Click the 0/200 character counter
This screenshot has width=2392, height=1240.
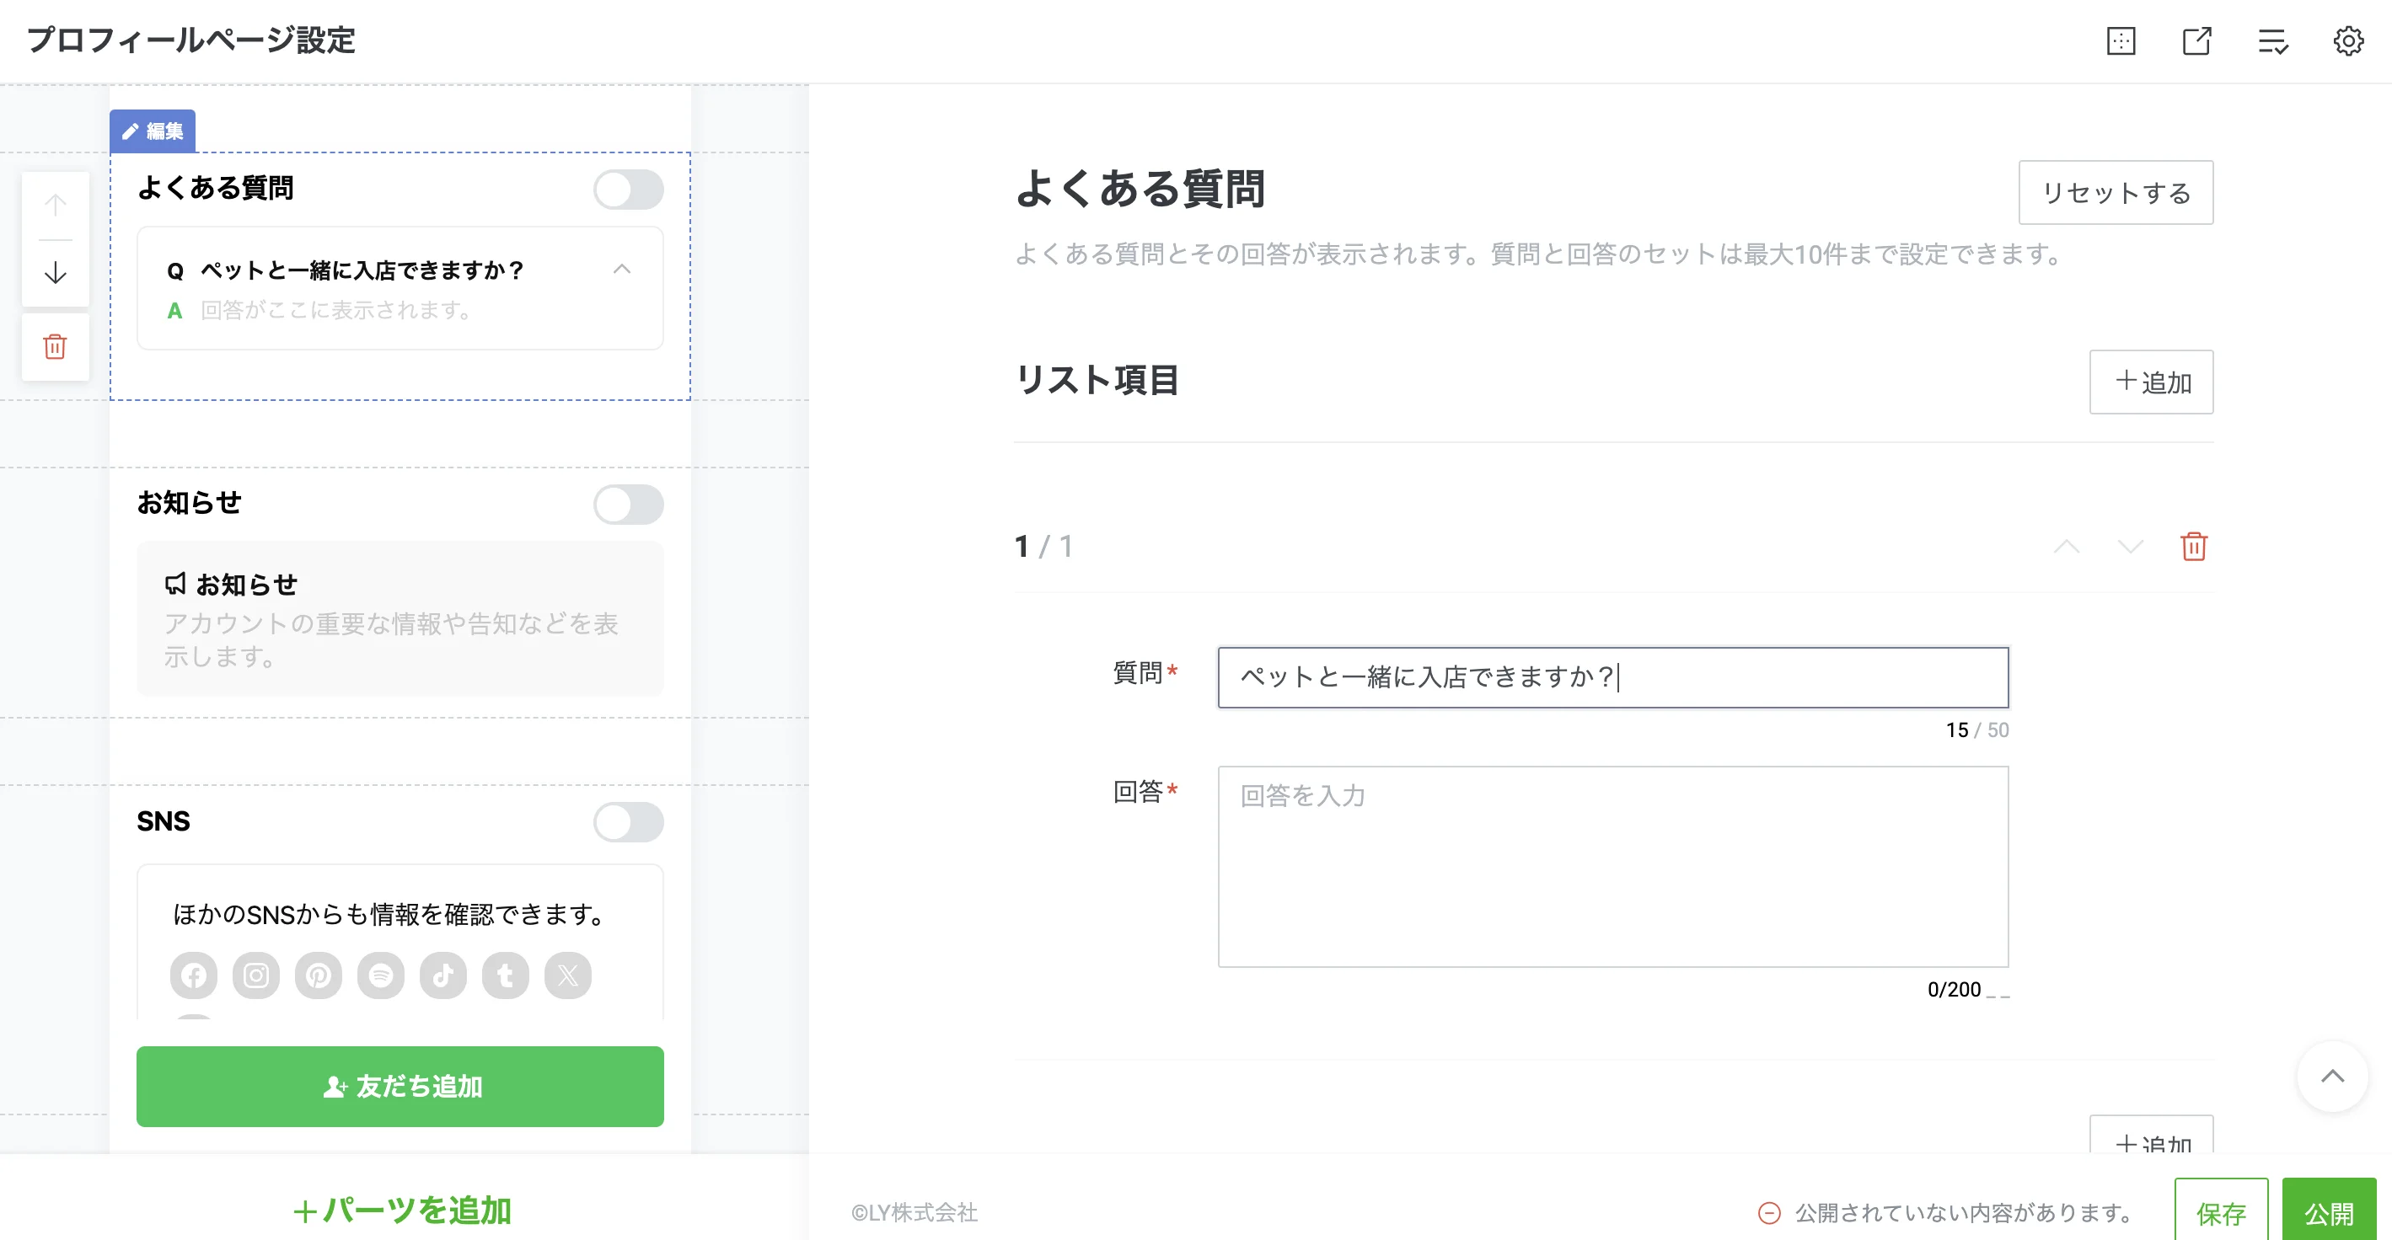pyautogui.click(x=1954, y=990)
